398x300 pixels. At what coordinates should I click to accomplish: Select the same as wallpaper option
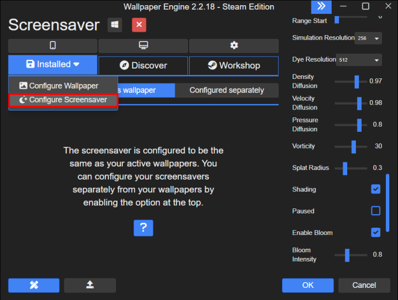147,90
